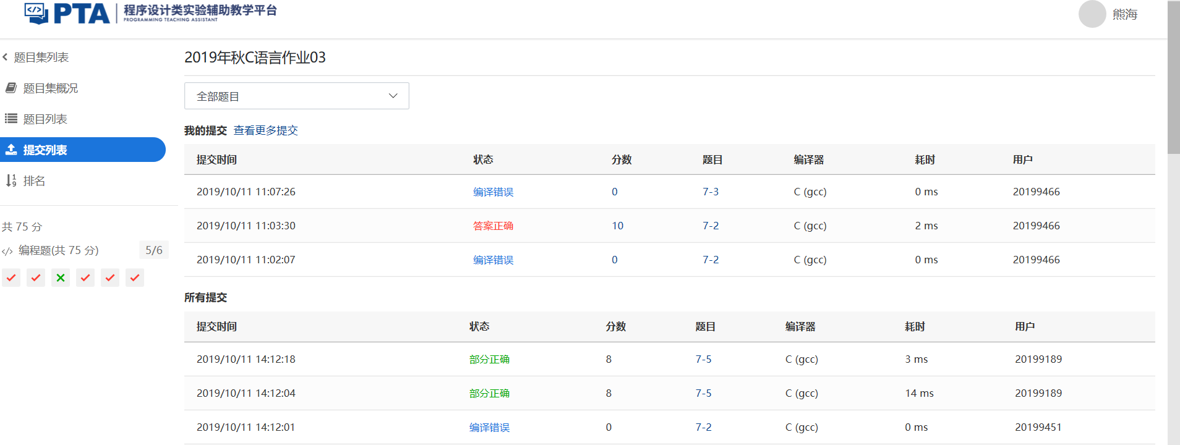Viewport: 1180px width, 445px height.
Task: Select the first red checkmark problem box
Action: click(11, 278)
